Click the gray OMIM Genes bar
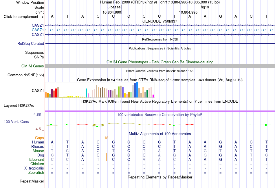Image resolution: width=275 pixels, height=188 pixels. click(x=160, y=66)
